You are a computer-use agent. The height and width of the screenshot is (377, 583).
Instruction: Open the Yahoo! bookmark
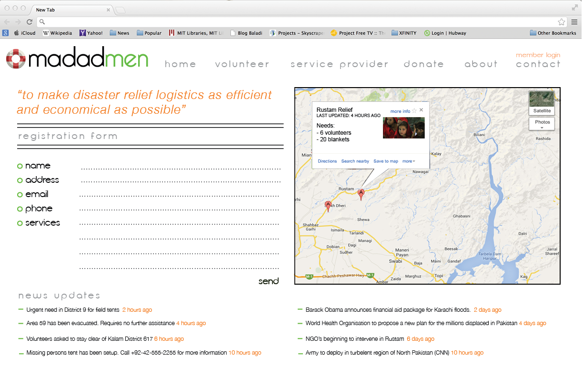91,33
